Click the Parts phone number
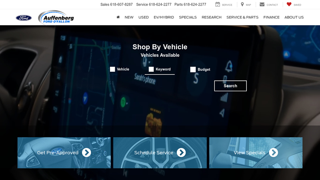Viewport: 320px width, 180px height. (x=195, y=4)
